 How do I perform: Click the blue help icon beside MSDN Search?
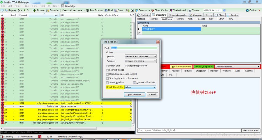click(224, 10)
